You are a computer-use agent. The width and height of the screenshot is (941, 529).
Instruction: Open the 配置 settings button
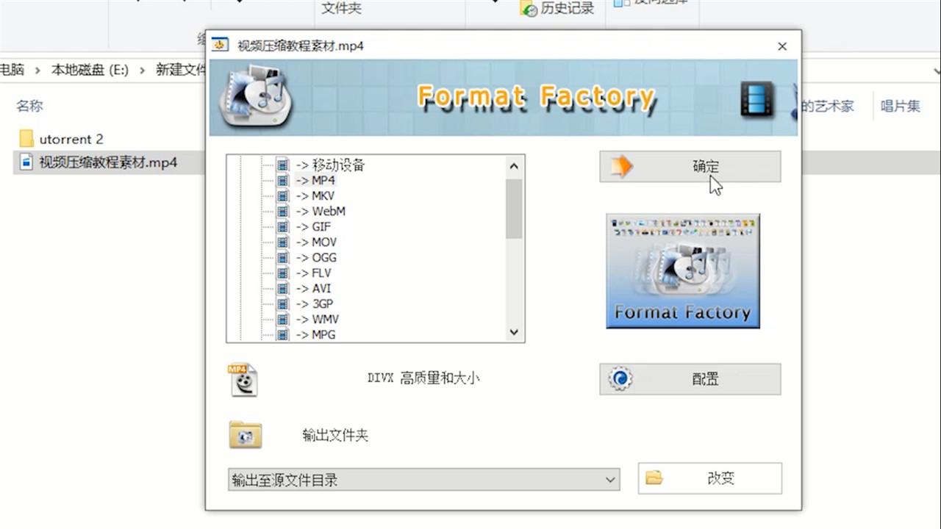(690, 379)
